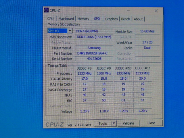This screenshot has height=138, width=184.
Task: Click the RAS# to CAS# row label
Action: [61, 85]
